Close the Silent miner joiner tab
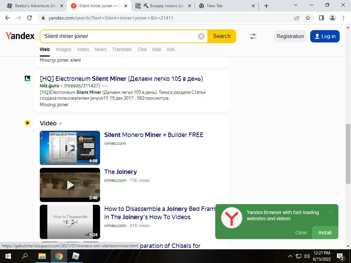This screenshot has width=351, height=263. point(126,6)
